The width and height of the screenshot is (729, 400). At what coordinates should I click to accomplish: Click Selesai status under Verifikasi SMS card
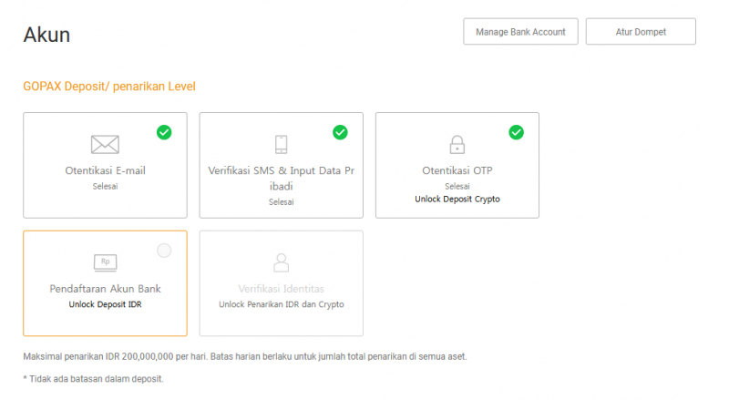tap(282, 202)
